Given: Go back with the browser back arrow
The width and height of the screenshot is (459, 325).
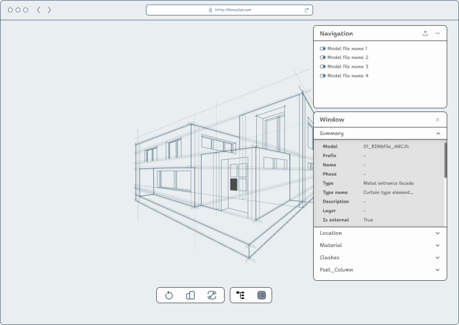Looking at the screenshot, I should pyautogui.click(x=38, y=10).
